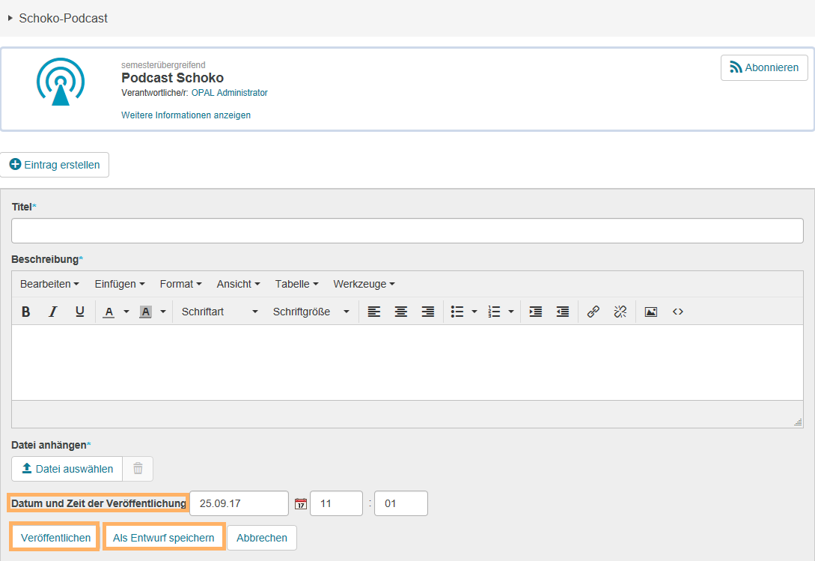This screenshot has width=815, height=561.
Task: Click the underline formatting icon
Action: click(80, 312)
